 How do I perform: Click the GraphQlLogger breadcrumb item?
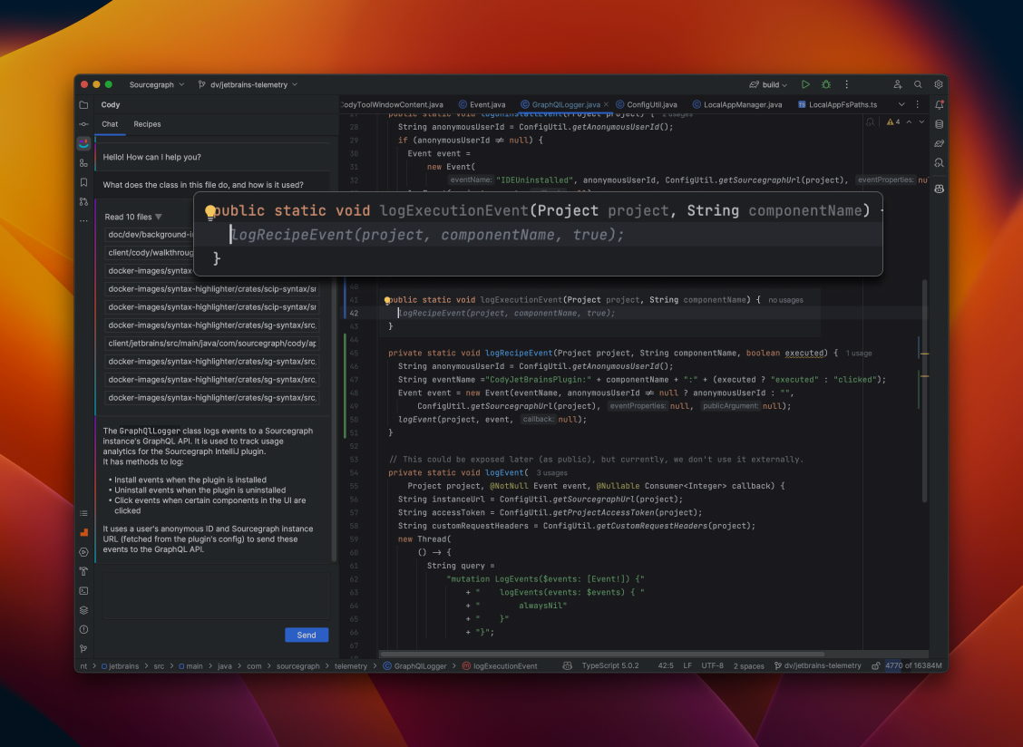click(x=415, y=666)
